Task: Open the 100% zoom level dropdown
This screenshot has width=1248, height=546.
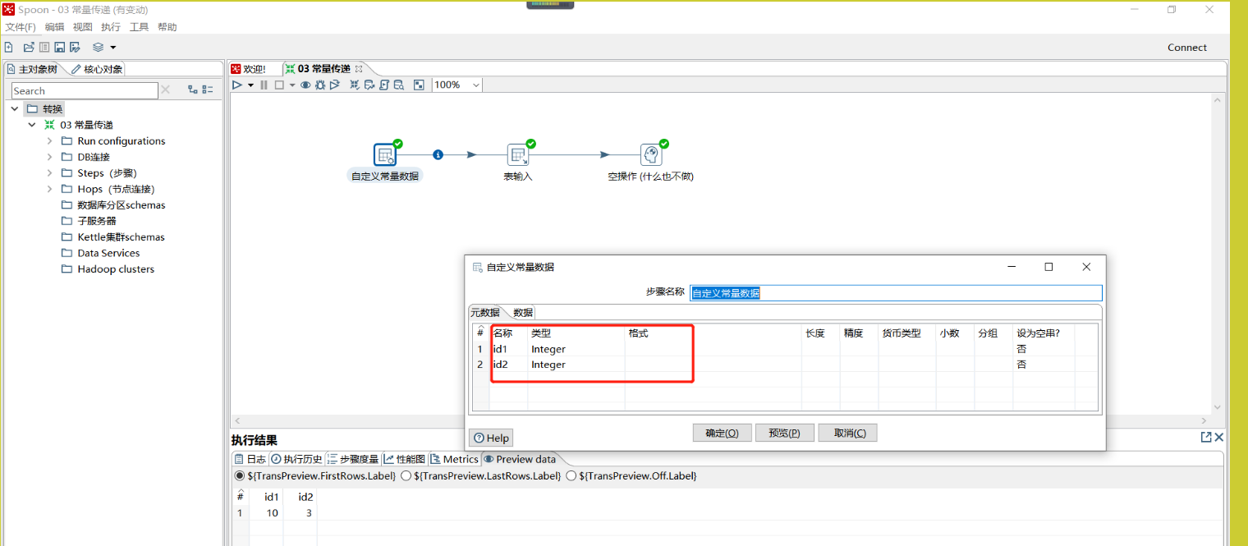Action: [x=475, y=85]
